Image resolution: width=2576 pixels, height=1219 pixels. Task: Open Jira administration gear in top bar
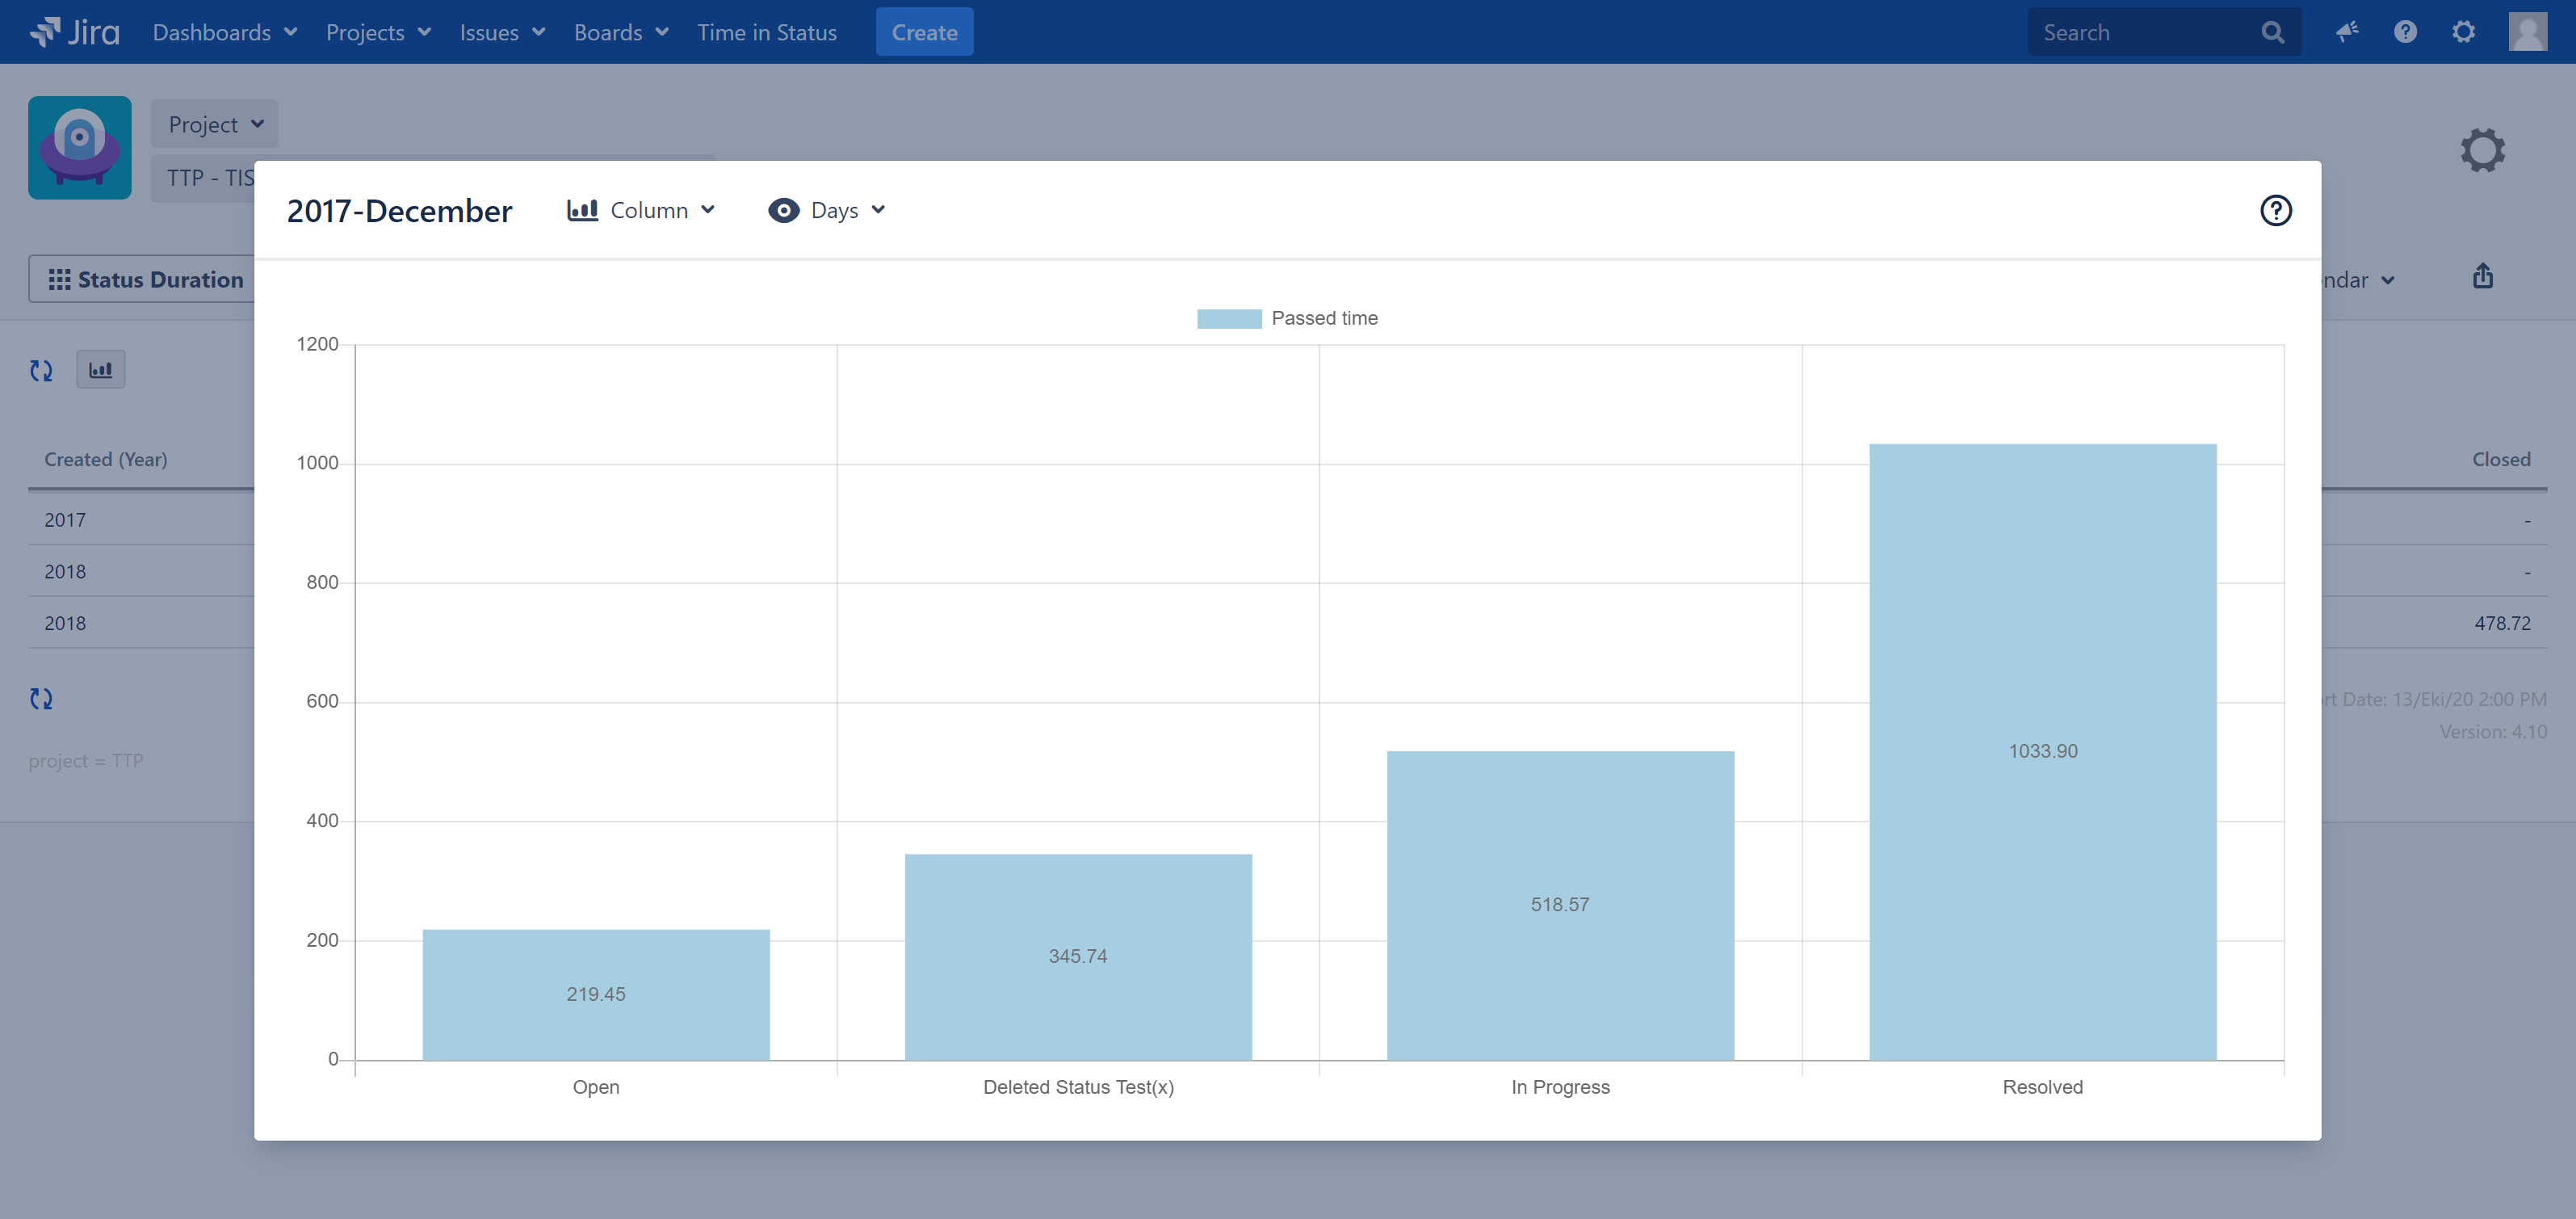(x=2463, y=32)
